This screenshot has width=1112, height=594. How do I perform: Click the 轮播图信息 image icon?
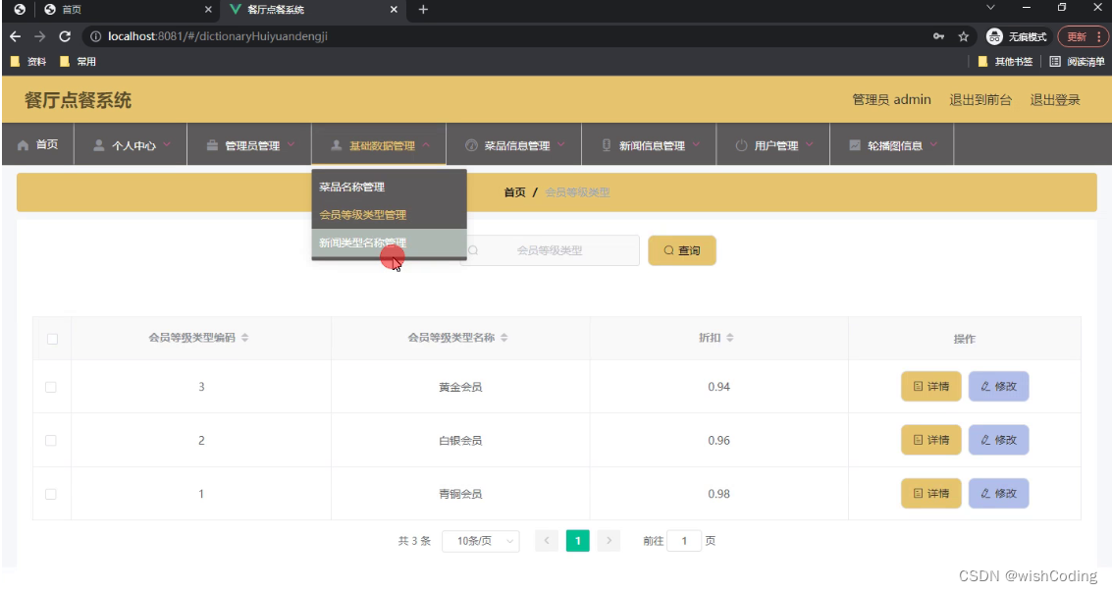854,143
